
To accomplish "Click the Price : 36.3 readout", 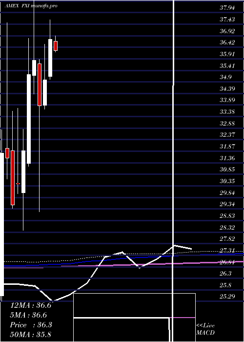I will click(31, 325).
